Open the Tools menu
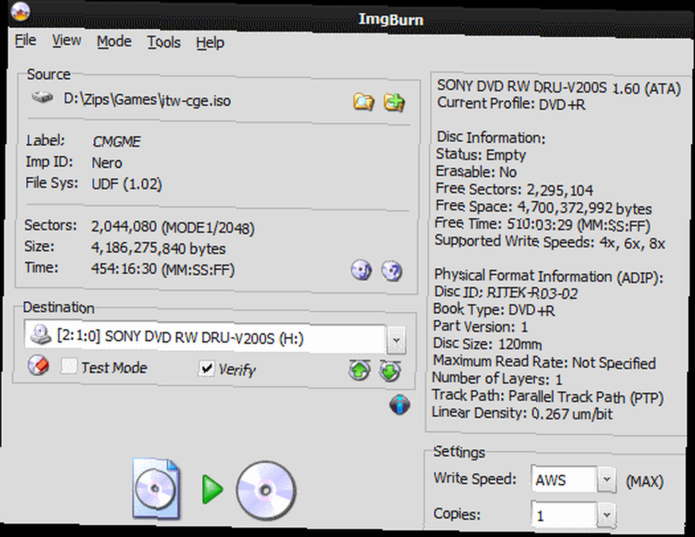The width and height of the screenshot is (695, 537). pyautogui.click(x=164, y=42)
